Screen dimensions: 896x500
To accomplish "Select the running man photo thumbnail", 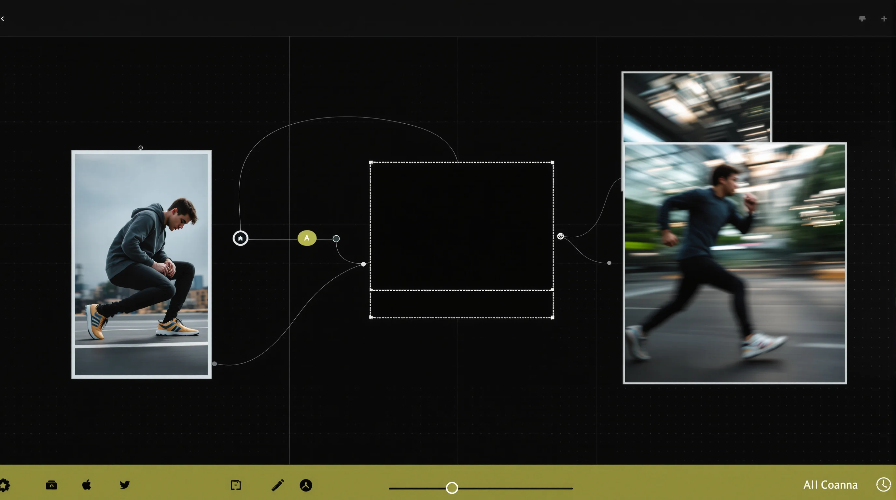I will pos(735,263).
